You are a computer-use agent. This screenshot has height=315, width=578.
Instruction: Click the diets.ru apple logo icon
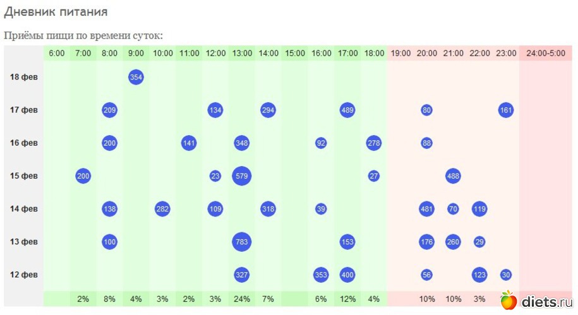[509, 300]
